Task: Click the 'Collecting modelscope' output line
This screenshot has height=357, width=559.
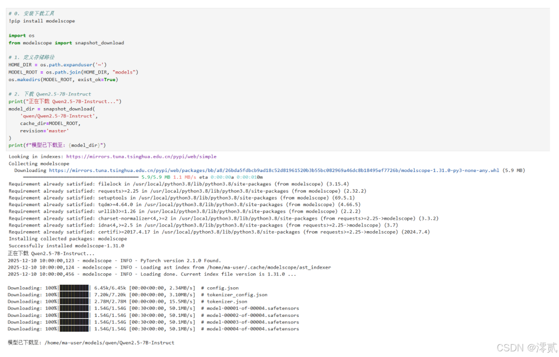Action: (x=39, y=163)
